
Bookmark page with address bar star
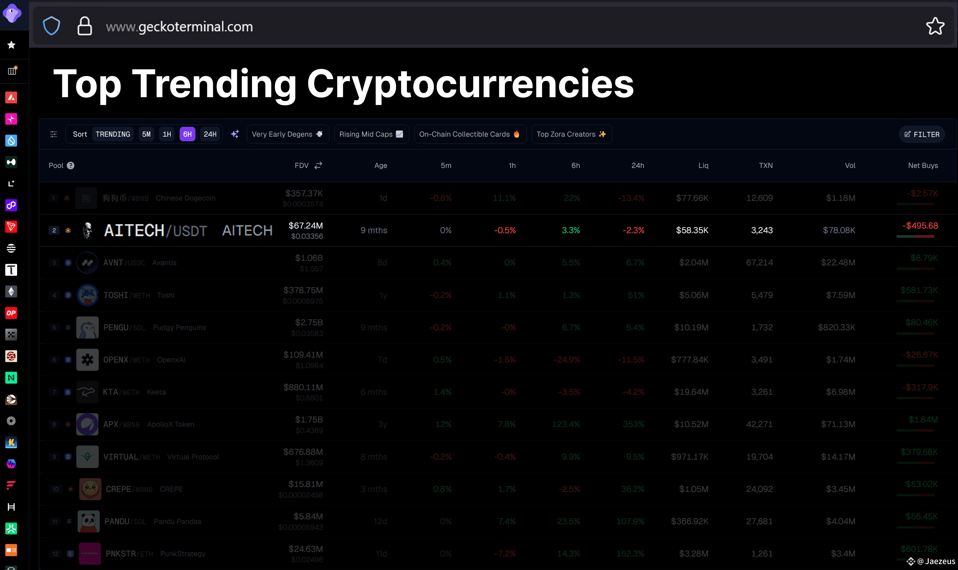point(935,26)
